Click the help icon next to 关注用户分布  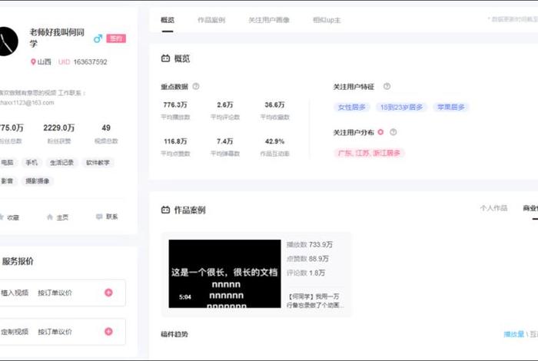pyautogui.click(x=394, y=132)
